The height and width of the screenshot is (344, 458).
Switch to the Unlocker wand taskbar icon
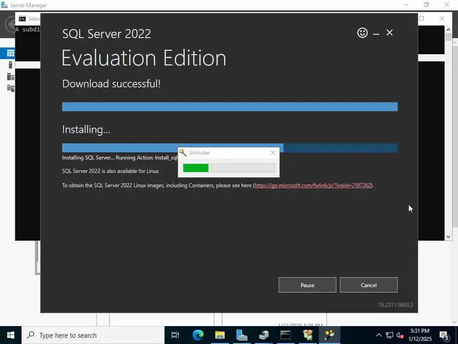click(x=330, y=335)
